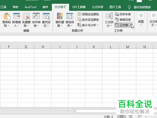Expand the 随机重复 dropdown arrow

(62, 25)
